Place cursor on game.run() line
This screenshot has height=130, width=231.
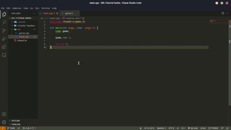coord(63,38)
